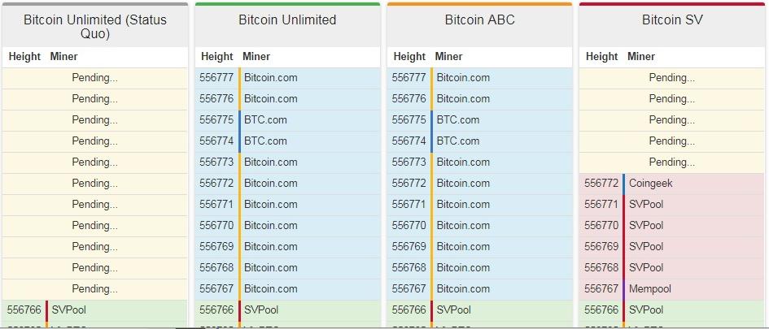Click Miner header in Bitcoin SV column
The height and width of the screenshot is (329, 769).
click(x=641, y=57)
